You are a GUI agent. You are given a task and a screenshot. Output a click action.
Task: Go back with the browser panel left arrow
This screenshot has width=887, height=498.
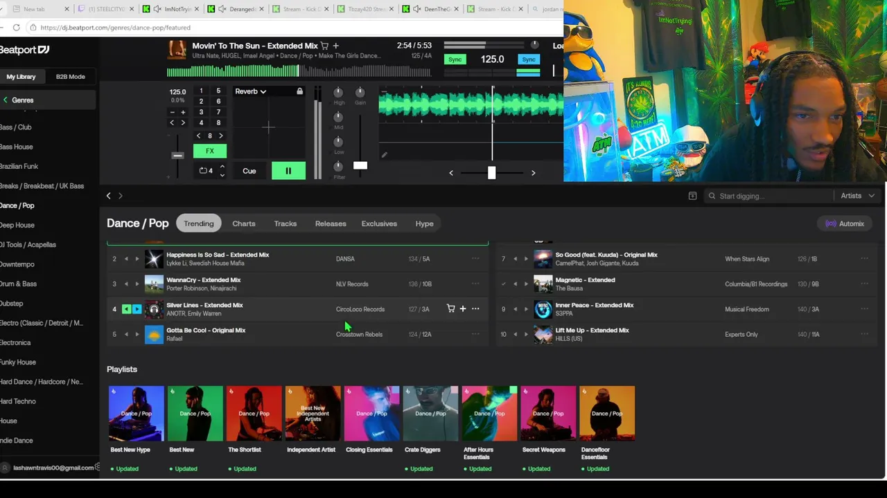point(108,196)
